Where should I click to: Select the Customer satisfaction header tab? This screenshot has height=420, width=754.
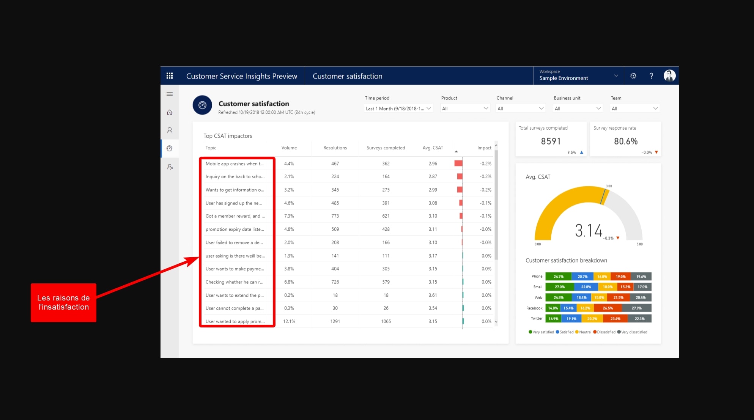pos(347,76)
